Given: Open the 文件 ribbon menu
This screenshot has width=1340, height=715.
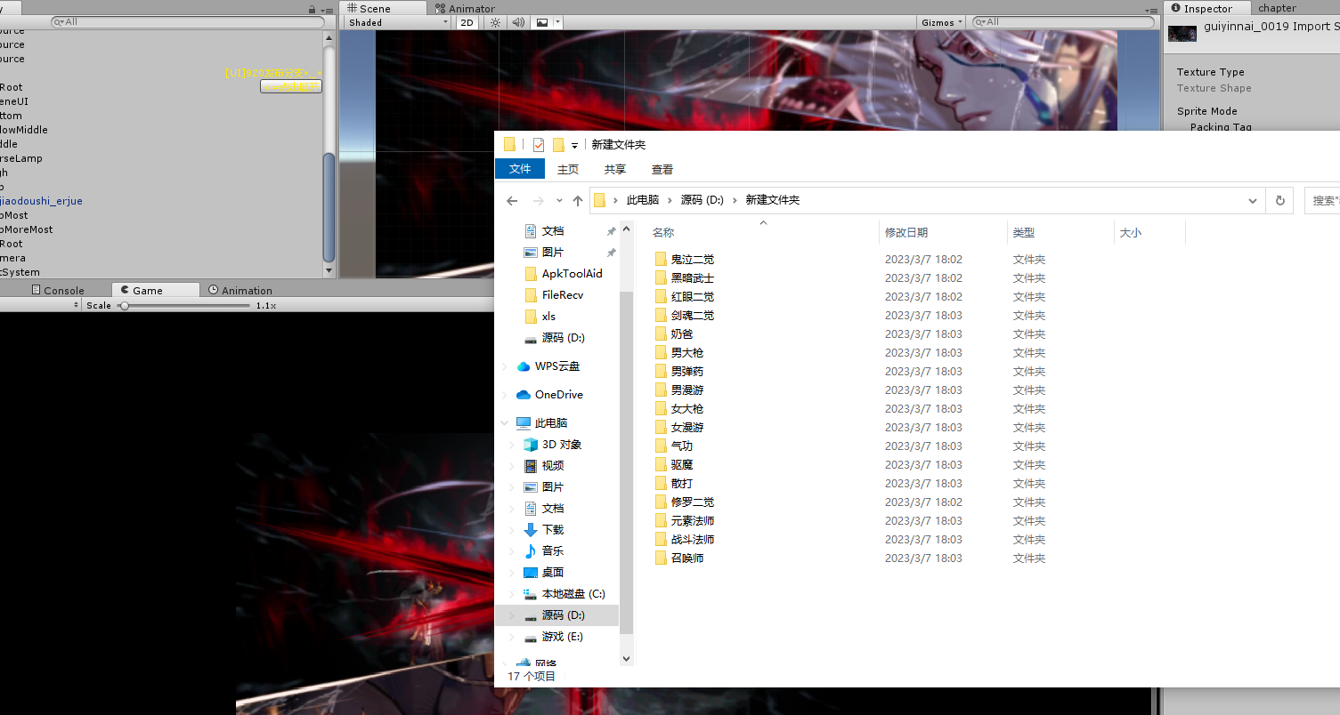Looking at the screenshot, I should tap(520, 169).
